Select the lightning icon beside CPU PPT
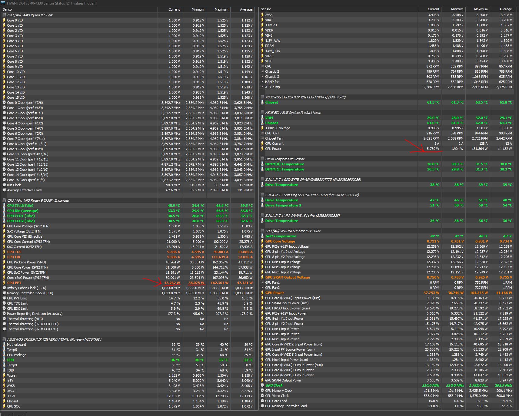 click(4, 283)
